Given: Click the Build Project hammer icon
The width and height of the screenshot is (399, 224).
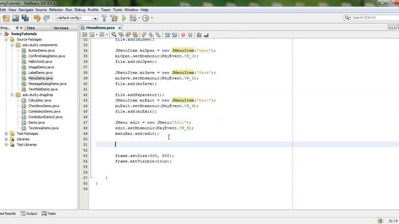Looking at the screenshot, I should coord(104,18).
